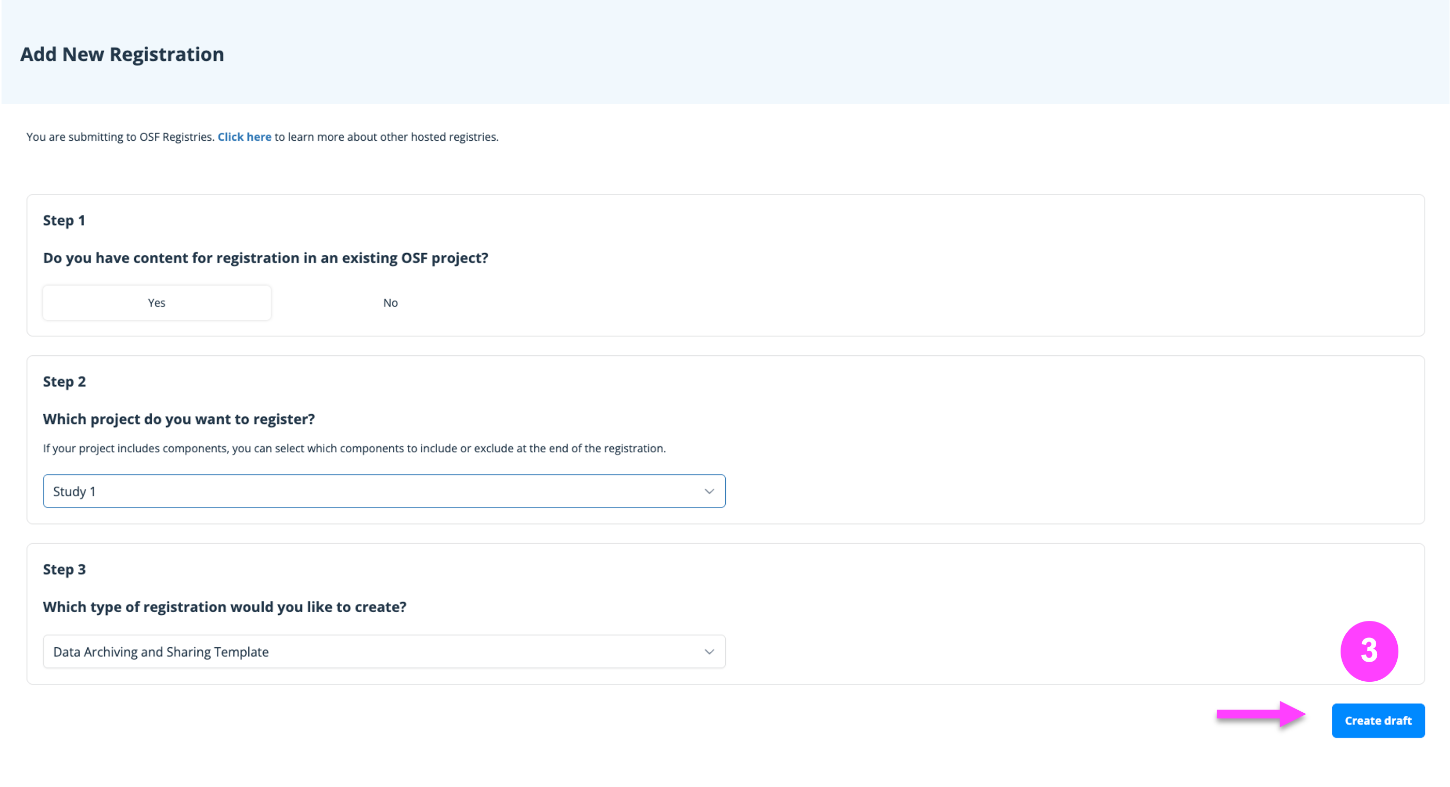Choose No for existing OSF project
Screen dimensions: 1450x787
coord(390,303)
